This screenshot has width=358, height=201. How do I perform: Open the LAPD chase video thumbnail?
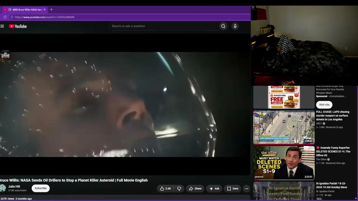point(284,127)
